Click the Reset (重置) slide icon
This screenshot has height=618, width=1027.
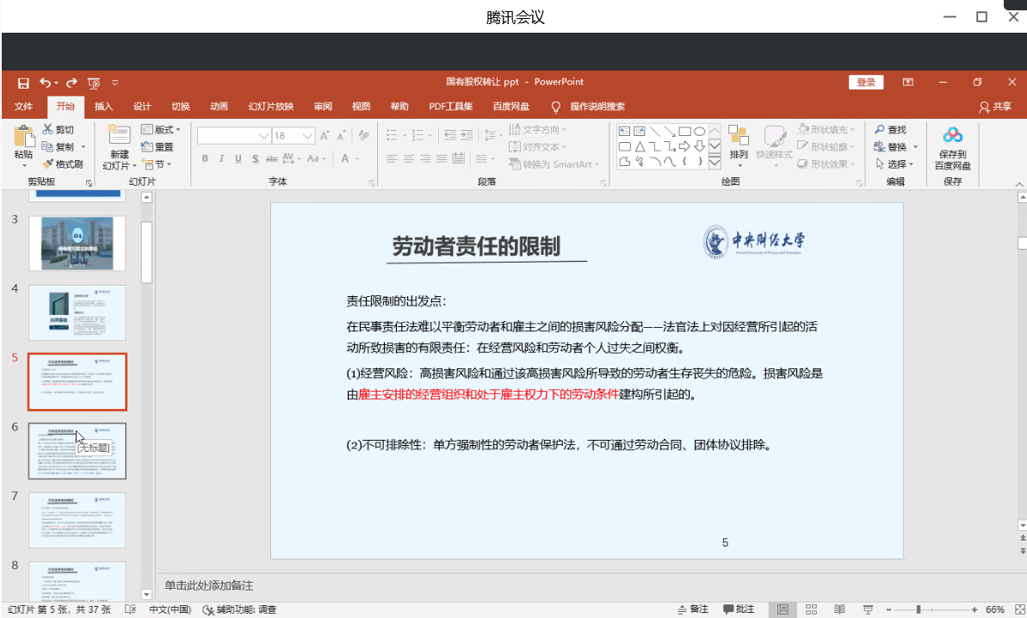point(147,147)
